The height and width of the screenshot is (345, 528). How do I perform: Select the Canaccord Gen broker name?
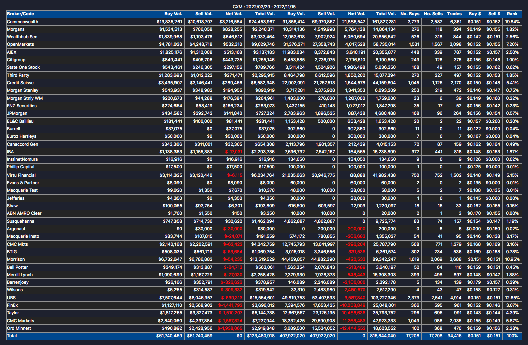tap(22, 144)
